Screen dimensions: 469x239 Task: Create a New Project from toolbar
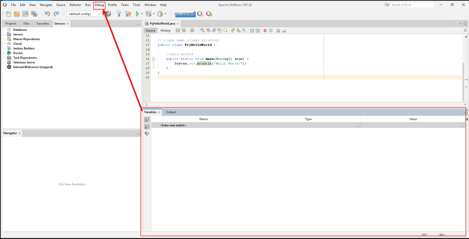(17, 14)
